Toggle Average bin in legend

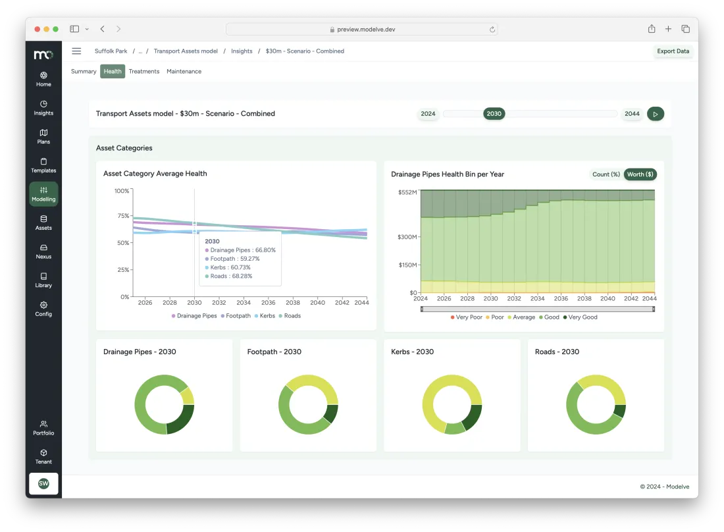point(521,317)
